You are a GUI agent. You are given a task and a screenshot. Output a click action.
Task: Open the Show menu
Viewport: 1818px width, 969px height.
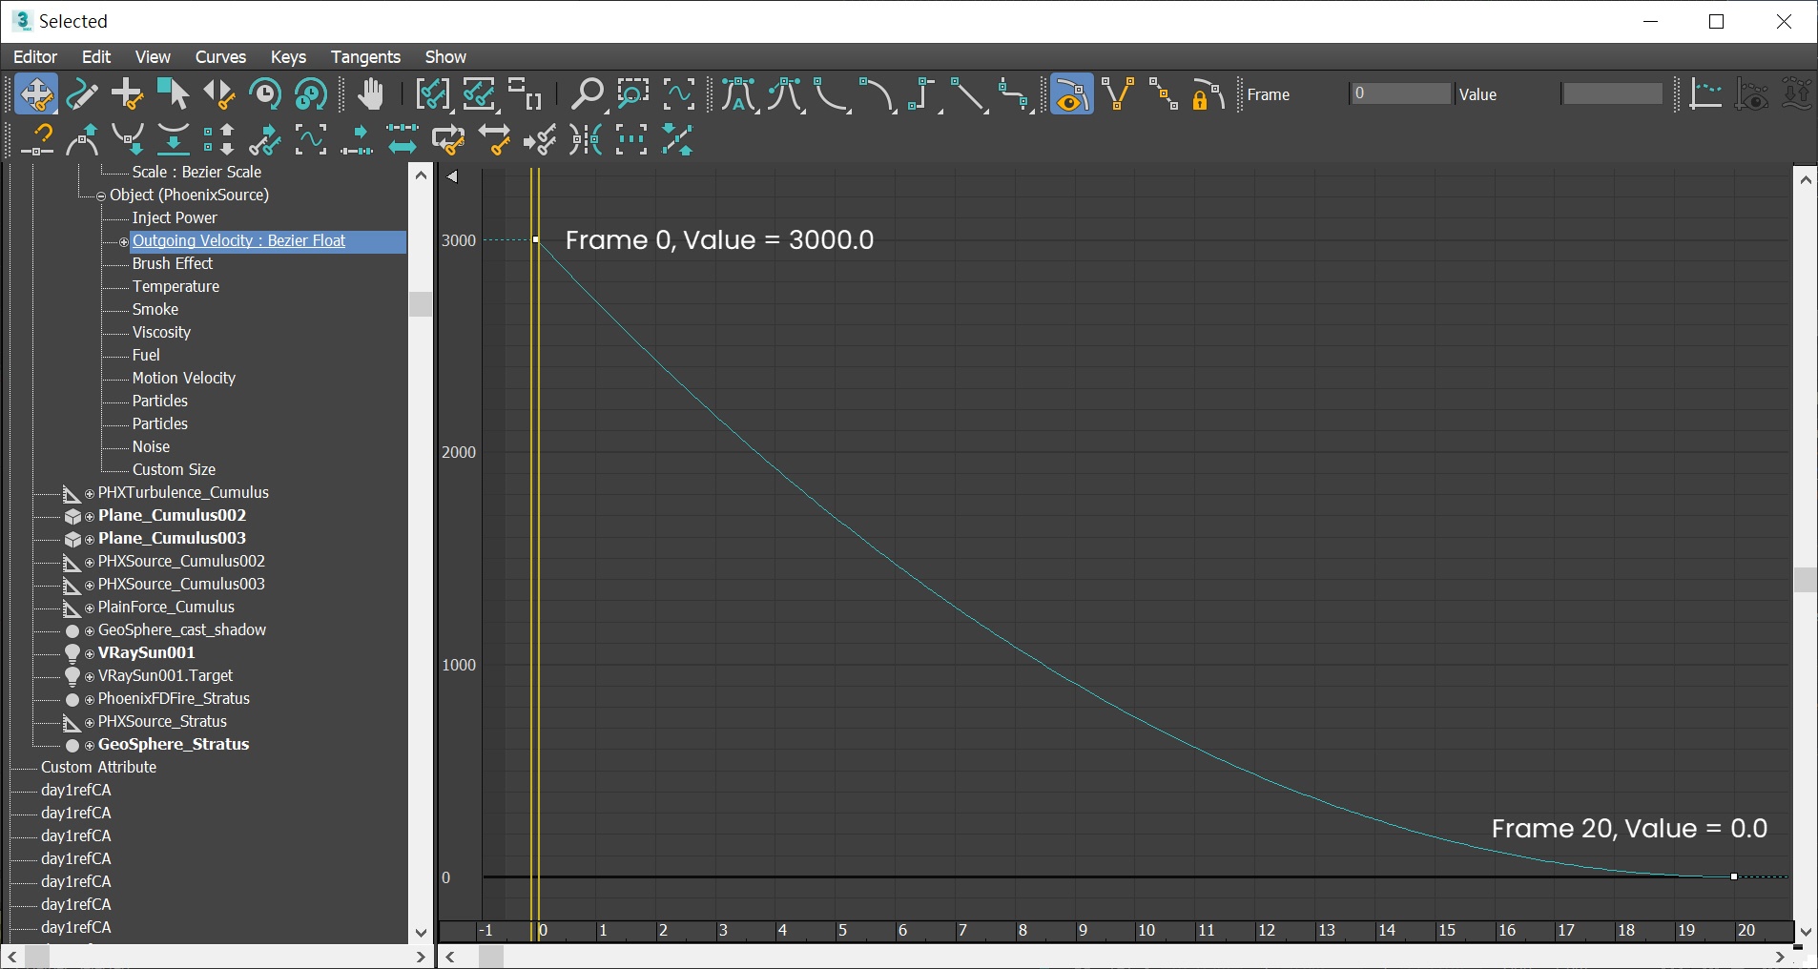pos(445,57)
